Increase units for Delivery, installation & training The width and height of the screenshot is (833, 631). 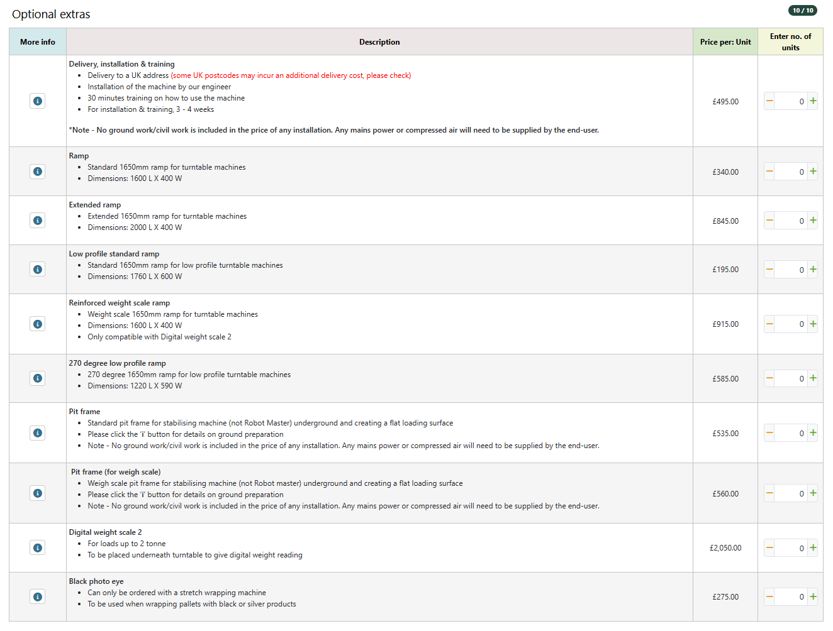pyautogui.click(x=813, y=101)
